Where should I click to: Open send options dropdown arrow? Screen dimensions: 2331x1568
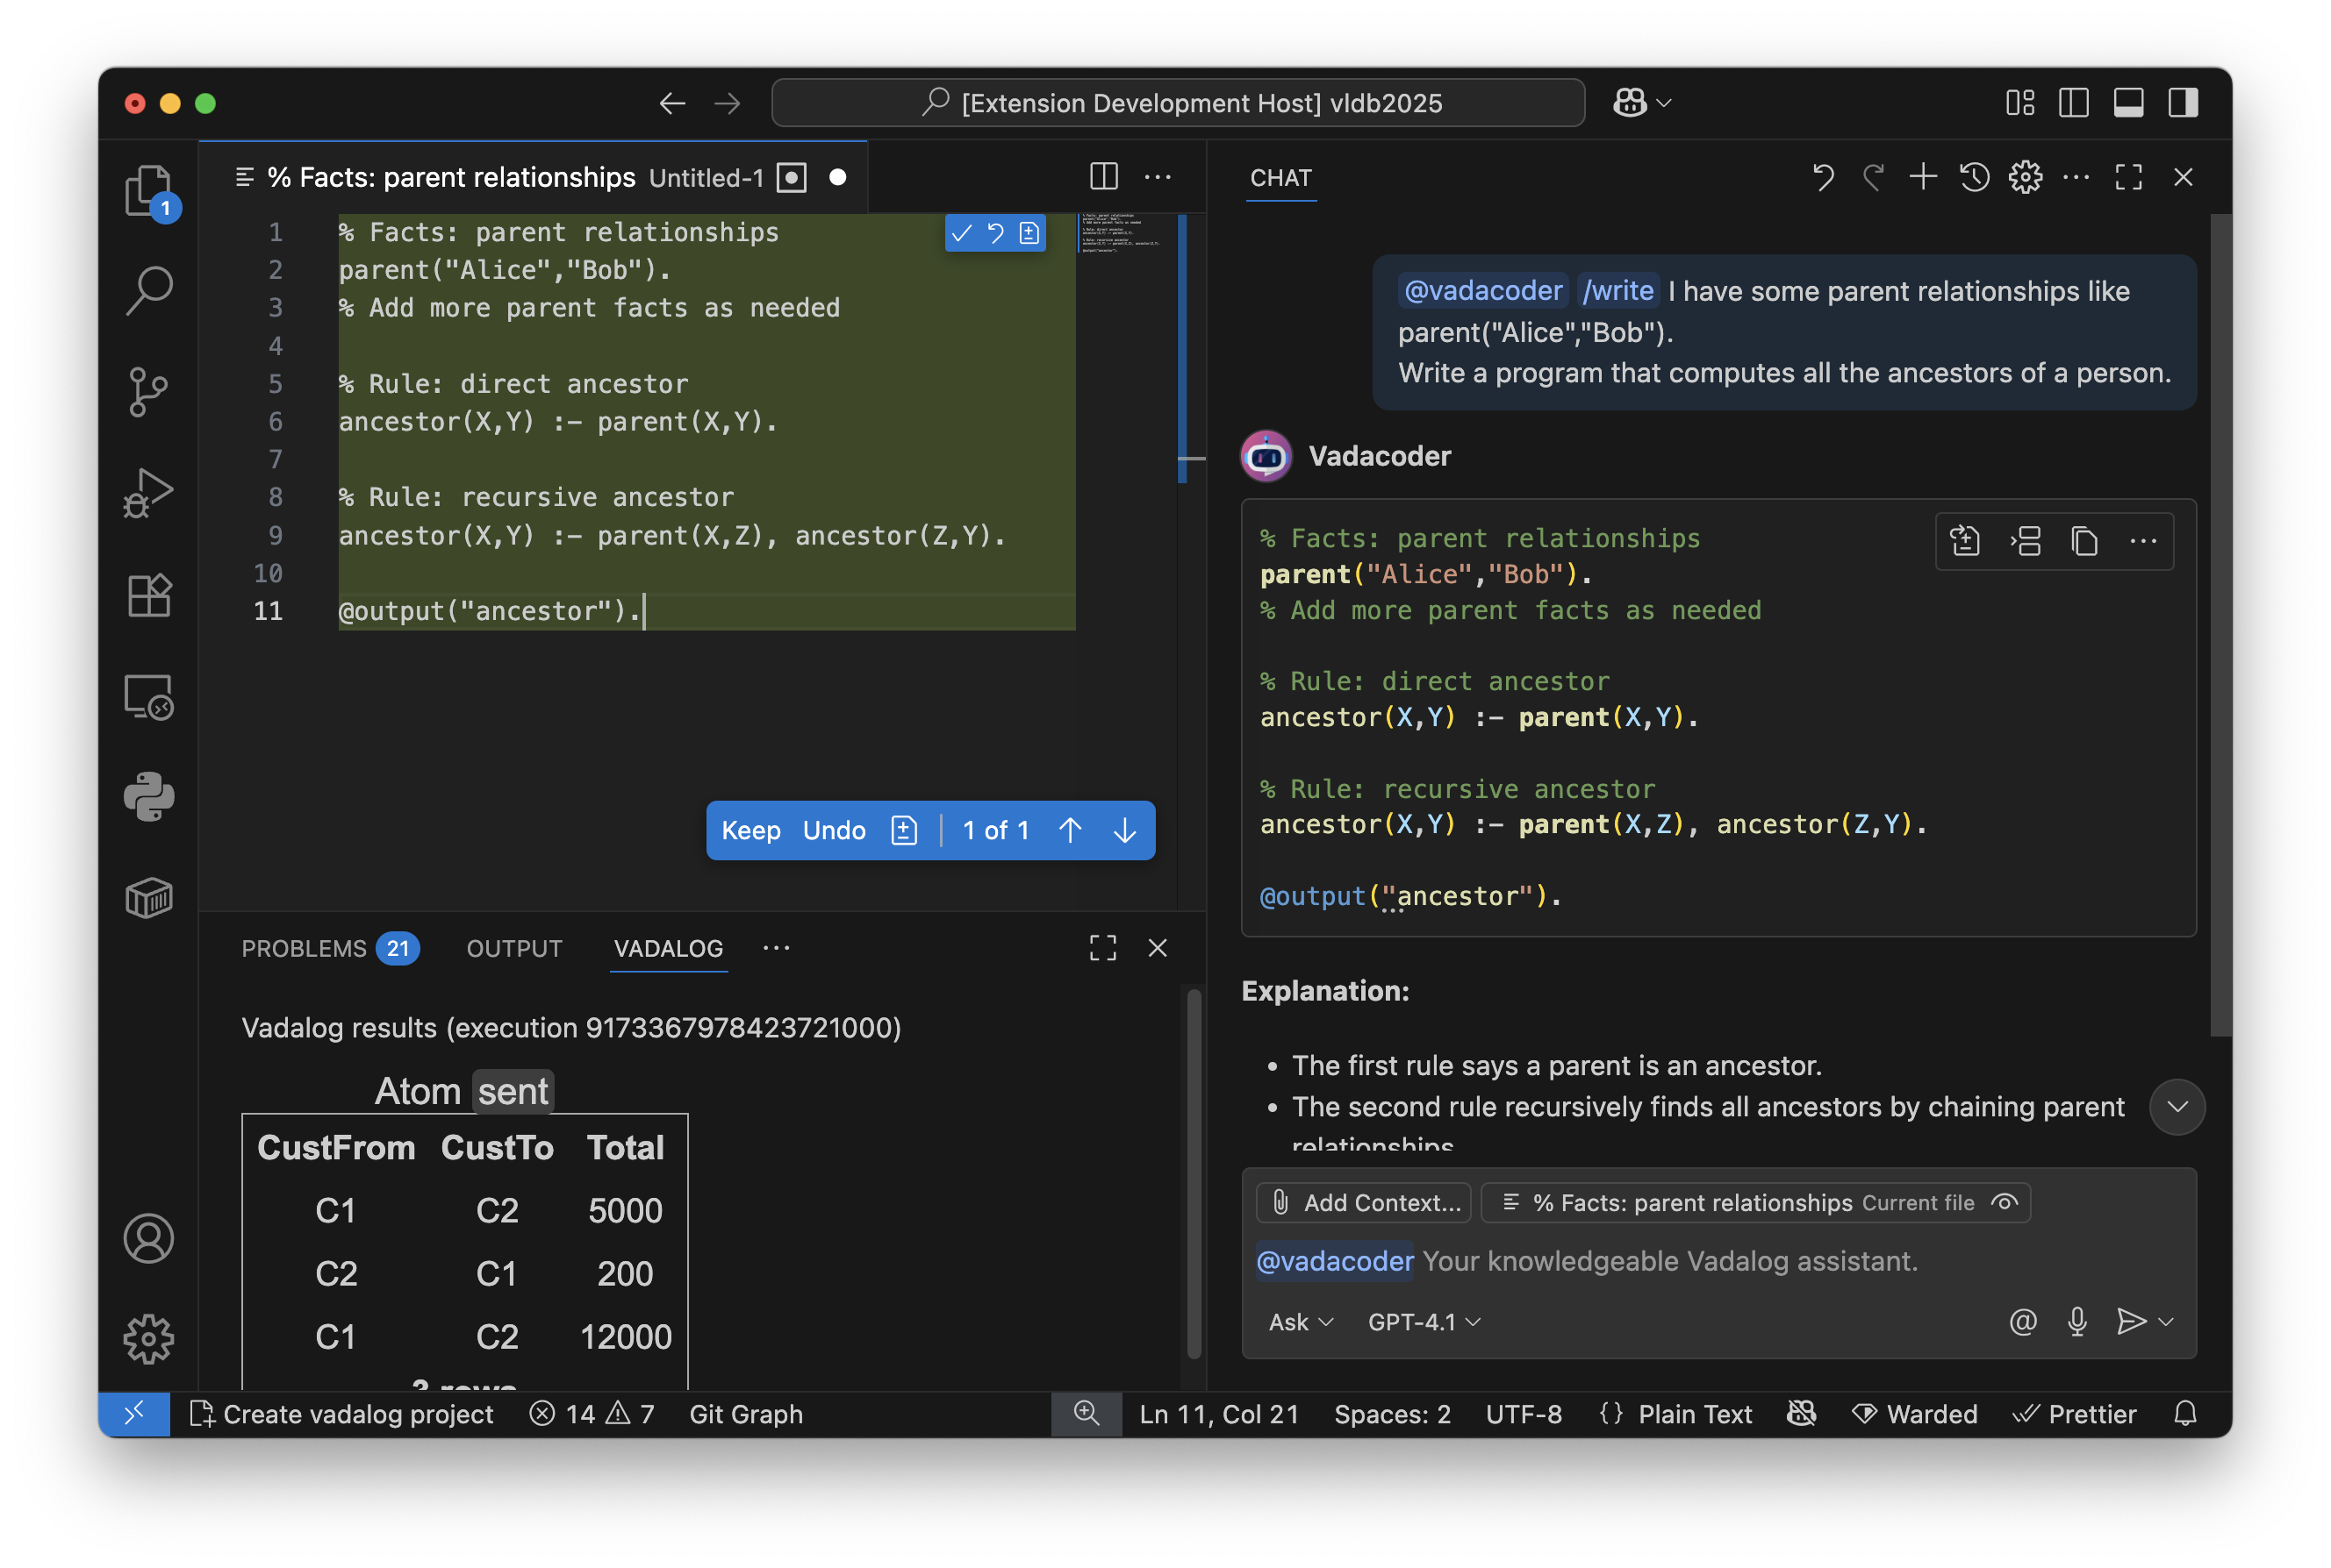point(2166,1321)
